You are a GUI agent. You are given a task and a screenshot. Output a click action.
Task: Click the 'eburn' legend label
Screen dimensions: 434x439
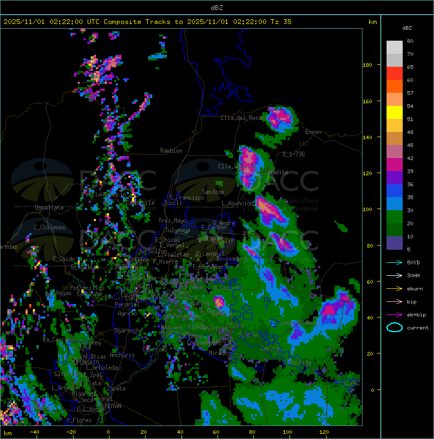(415, 289)
